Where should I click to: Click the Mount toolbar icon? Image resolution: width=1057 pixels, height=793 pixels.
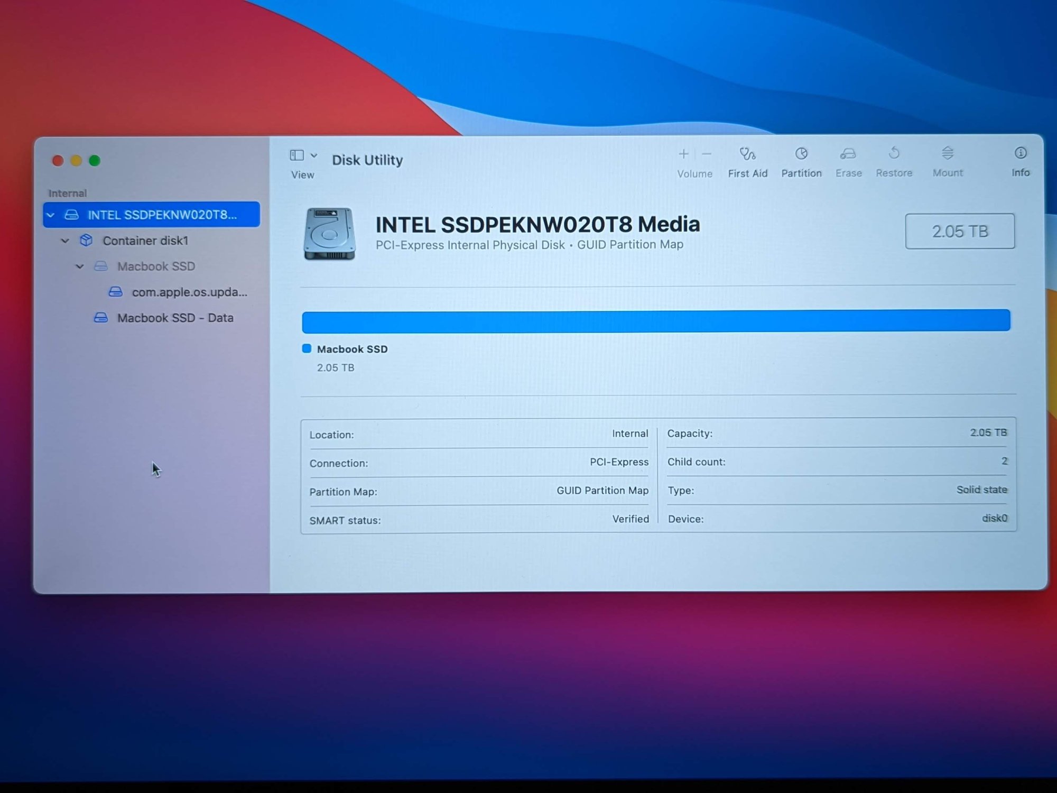pos(947,153)
